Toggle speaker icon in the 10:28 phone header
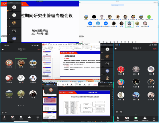This screenshot has width=159, height=123. click(3, 49)
